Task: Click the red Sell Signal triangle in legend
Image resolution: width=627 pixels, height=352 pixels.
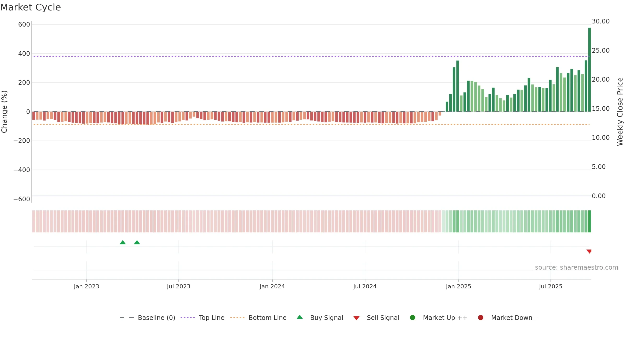Action: (356, 318)
